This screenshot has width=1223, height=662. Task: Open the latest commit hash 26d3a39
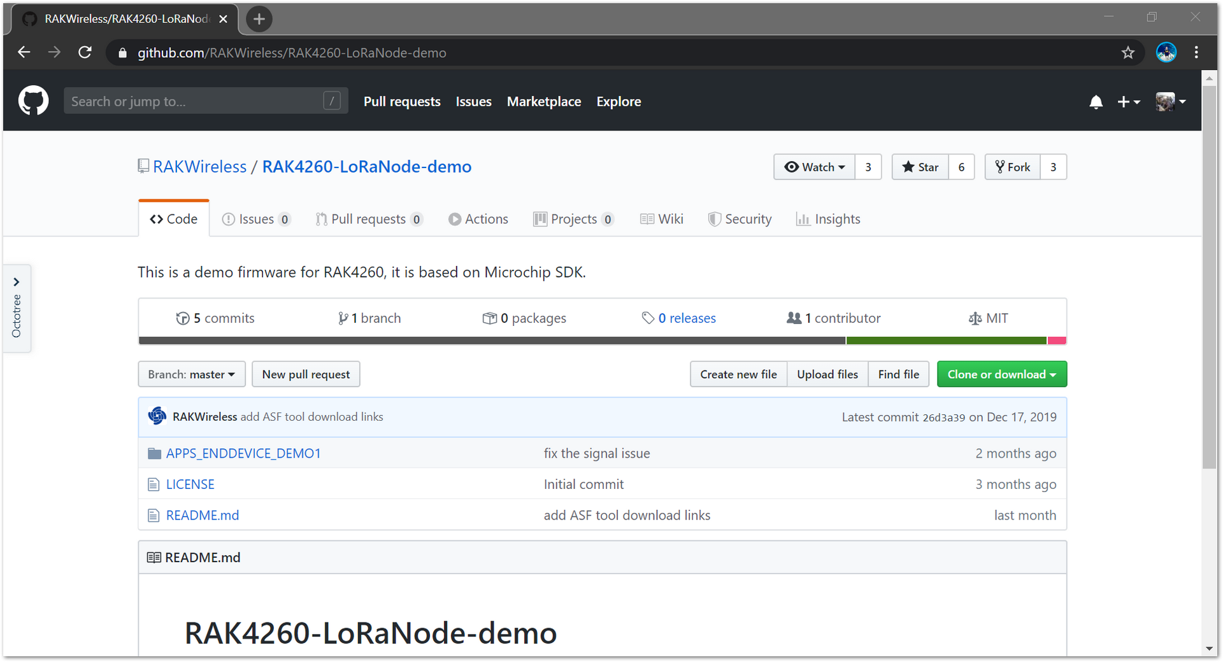pyautogui.click(x=943, y=418)
